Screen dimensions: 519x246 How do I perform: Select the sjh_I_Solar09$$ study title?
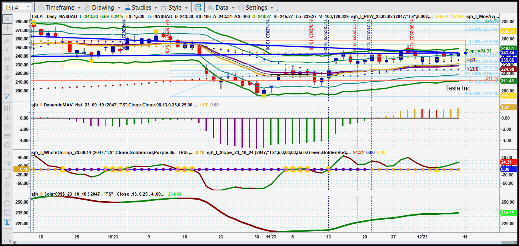tap(99, 194)
